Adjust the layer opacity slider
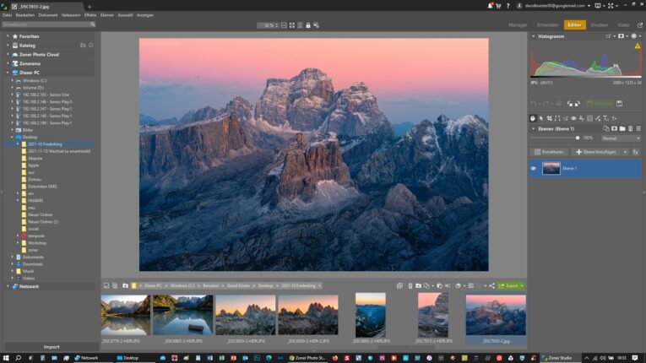 click(578, 138)
